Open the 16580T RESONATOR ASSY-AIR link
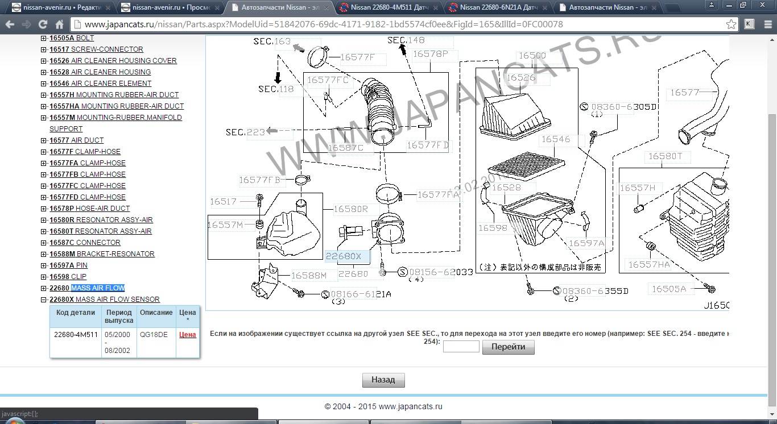The width and height of the screenshot is (777, 424). [x=101, y=231]
